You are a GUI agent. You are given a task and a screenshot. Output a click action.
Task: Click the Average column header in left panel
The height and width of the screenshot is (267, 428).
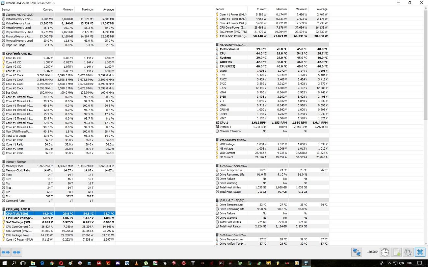coord(105,9)
